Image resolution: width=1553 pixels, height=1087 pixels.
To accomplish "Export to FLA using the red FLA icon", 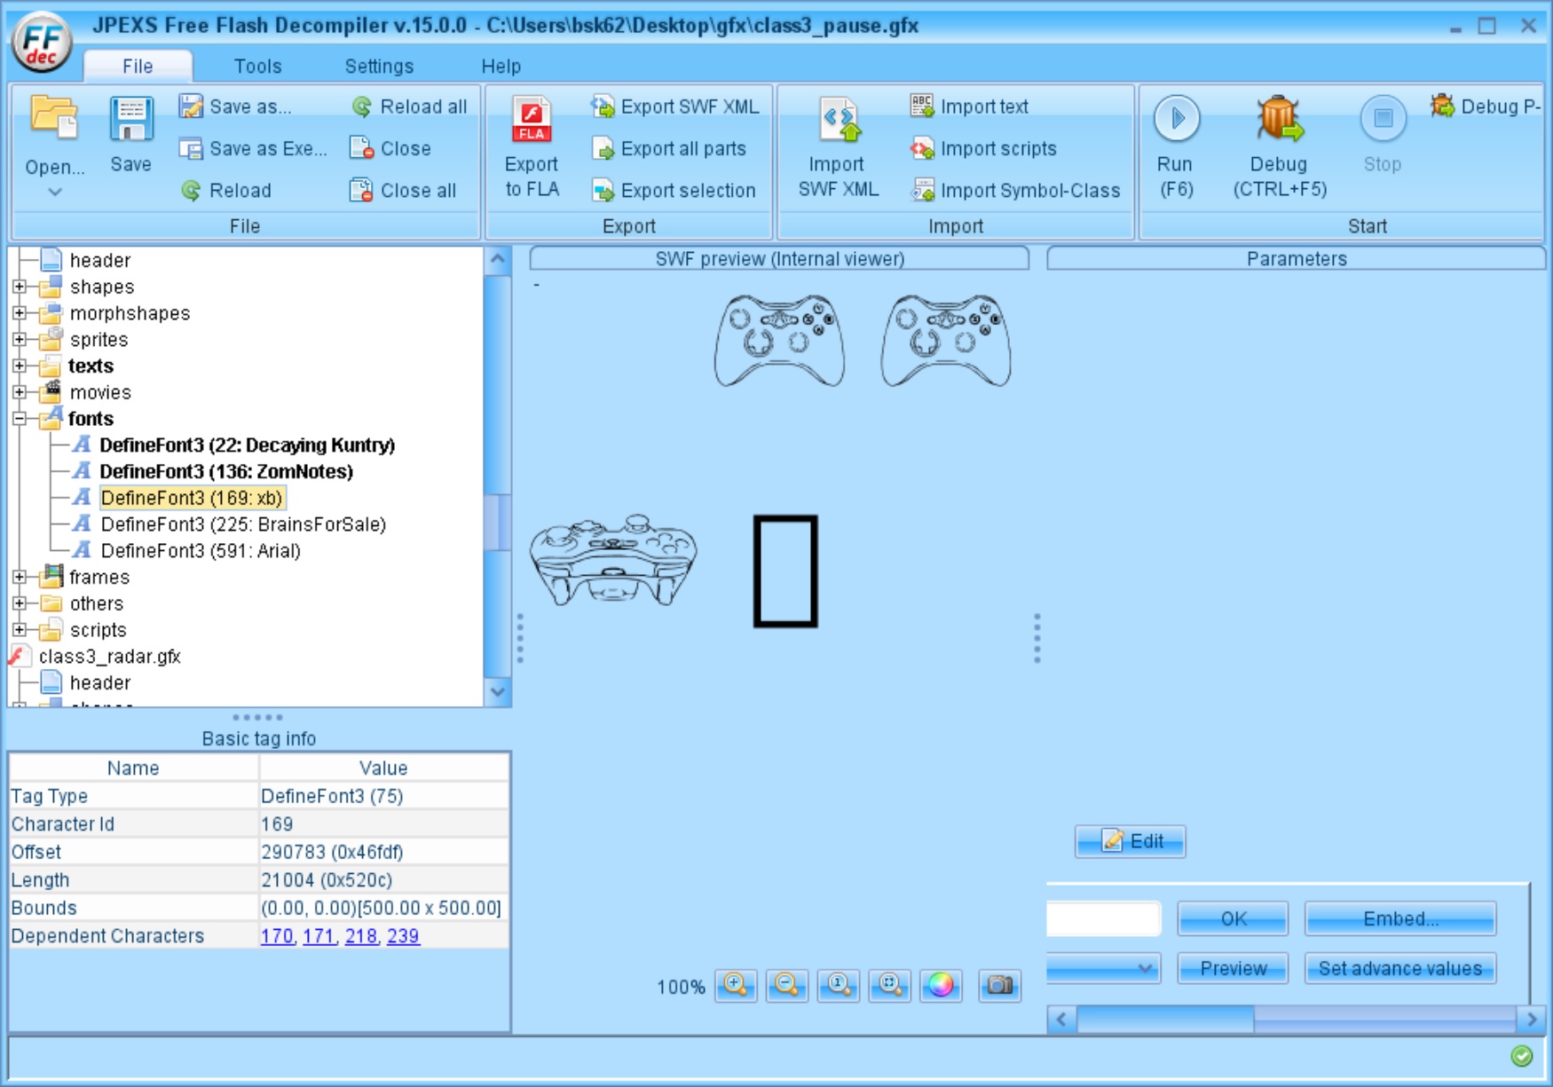I will (x=532, y=120).
